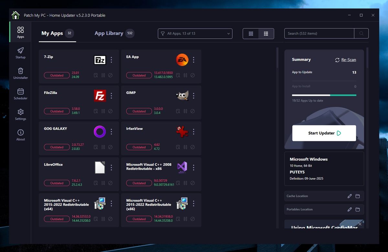Open the three-dot menu for LibreOffice
Image resolution: width=388 pixels, height=252 pixels.
tap(112, 167)
